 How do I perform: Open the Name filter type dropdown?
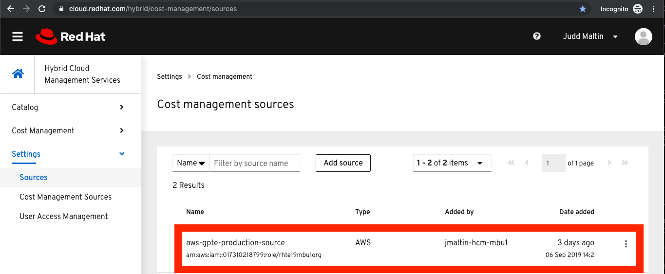click(x=190, y=163)
